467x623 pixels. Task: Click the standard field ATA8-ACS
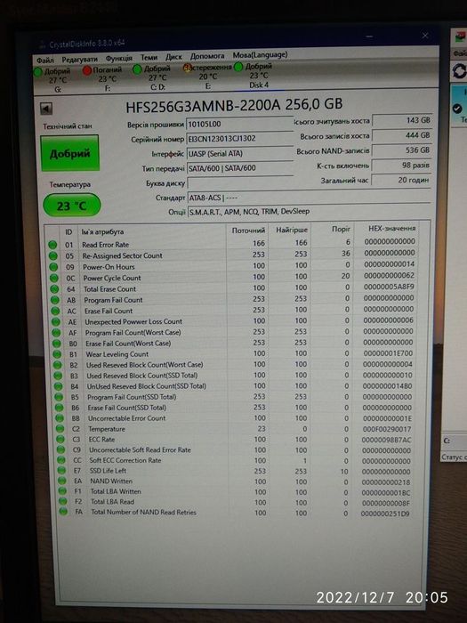309,197
